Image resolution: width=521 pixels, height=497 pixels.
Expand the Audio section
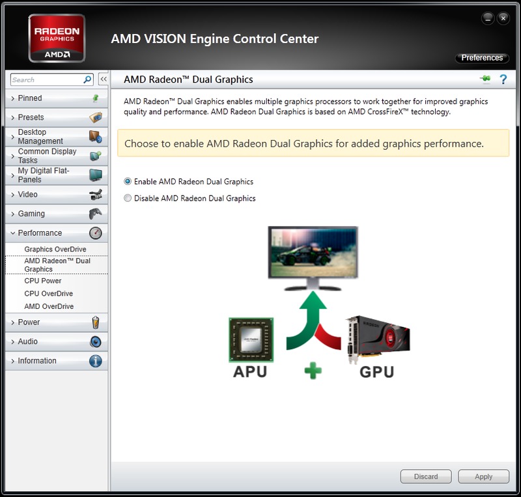[57, 341]
